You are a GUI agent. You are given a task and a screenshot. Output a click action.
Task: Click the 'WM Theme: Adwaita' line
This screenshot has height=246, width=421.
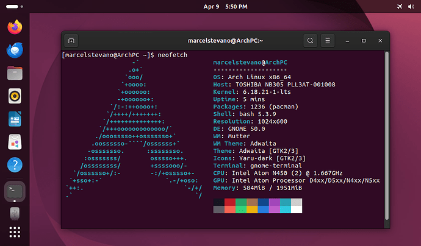coord(245,144)
